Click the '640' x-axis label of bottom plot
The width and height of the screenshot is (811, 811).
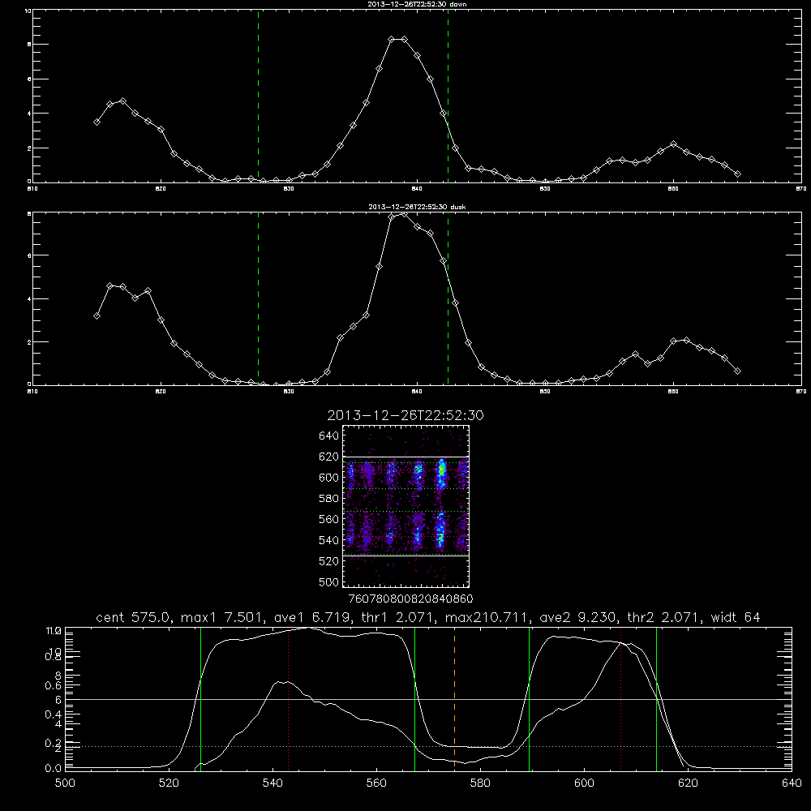pyautogui.click(x=792, y=783)
